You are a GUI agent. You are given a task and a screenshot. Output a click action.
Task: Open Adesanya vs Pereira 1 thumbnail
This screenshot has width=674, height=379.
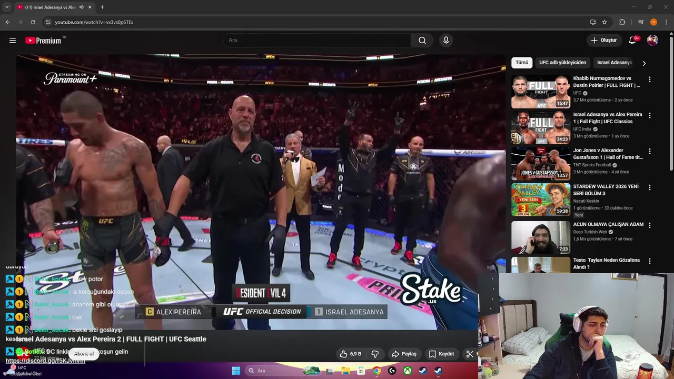click(x=541, y=127)
